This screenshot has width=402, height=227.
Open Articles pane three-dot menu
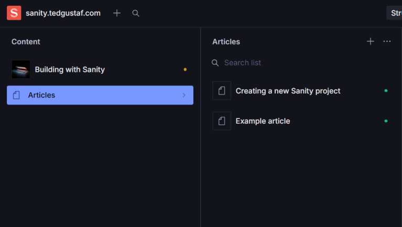387,41
